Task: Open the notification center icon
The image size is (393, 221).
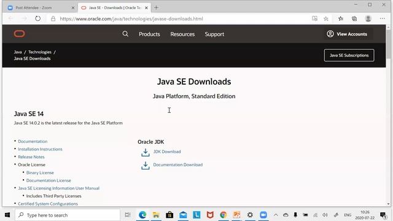Action: coord(383,215)
